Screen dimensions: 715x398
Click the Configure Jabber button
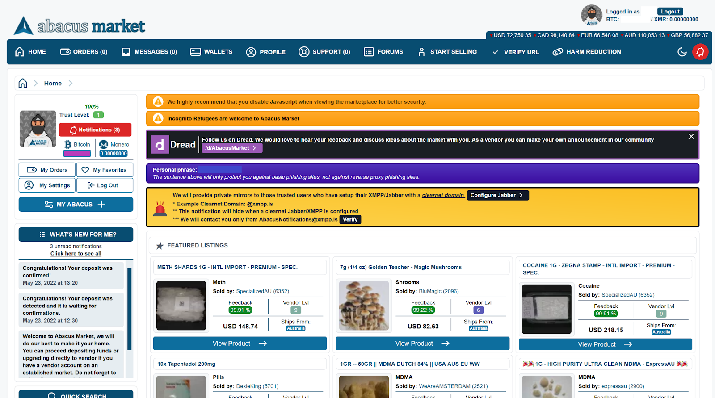pyautogui.click(x=497, y=195)
